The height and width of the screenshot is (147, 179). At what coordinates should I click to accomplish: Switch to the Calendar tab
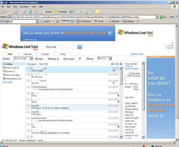pos(27,54)
